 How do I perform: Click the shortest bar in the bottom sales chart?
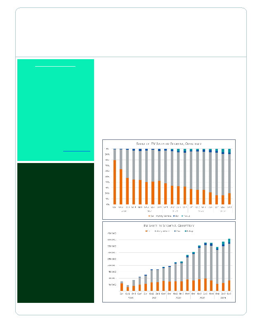click(127, 288)
